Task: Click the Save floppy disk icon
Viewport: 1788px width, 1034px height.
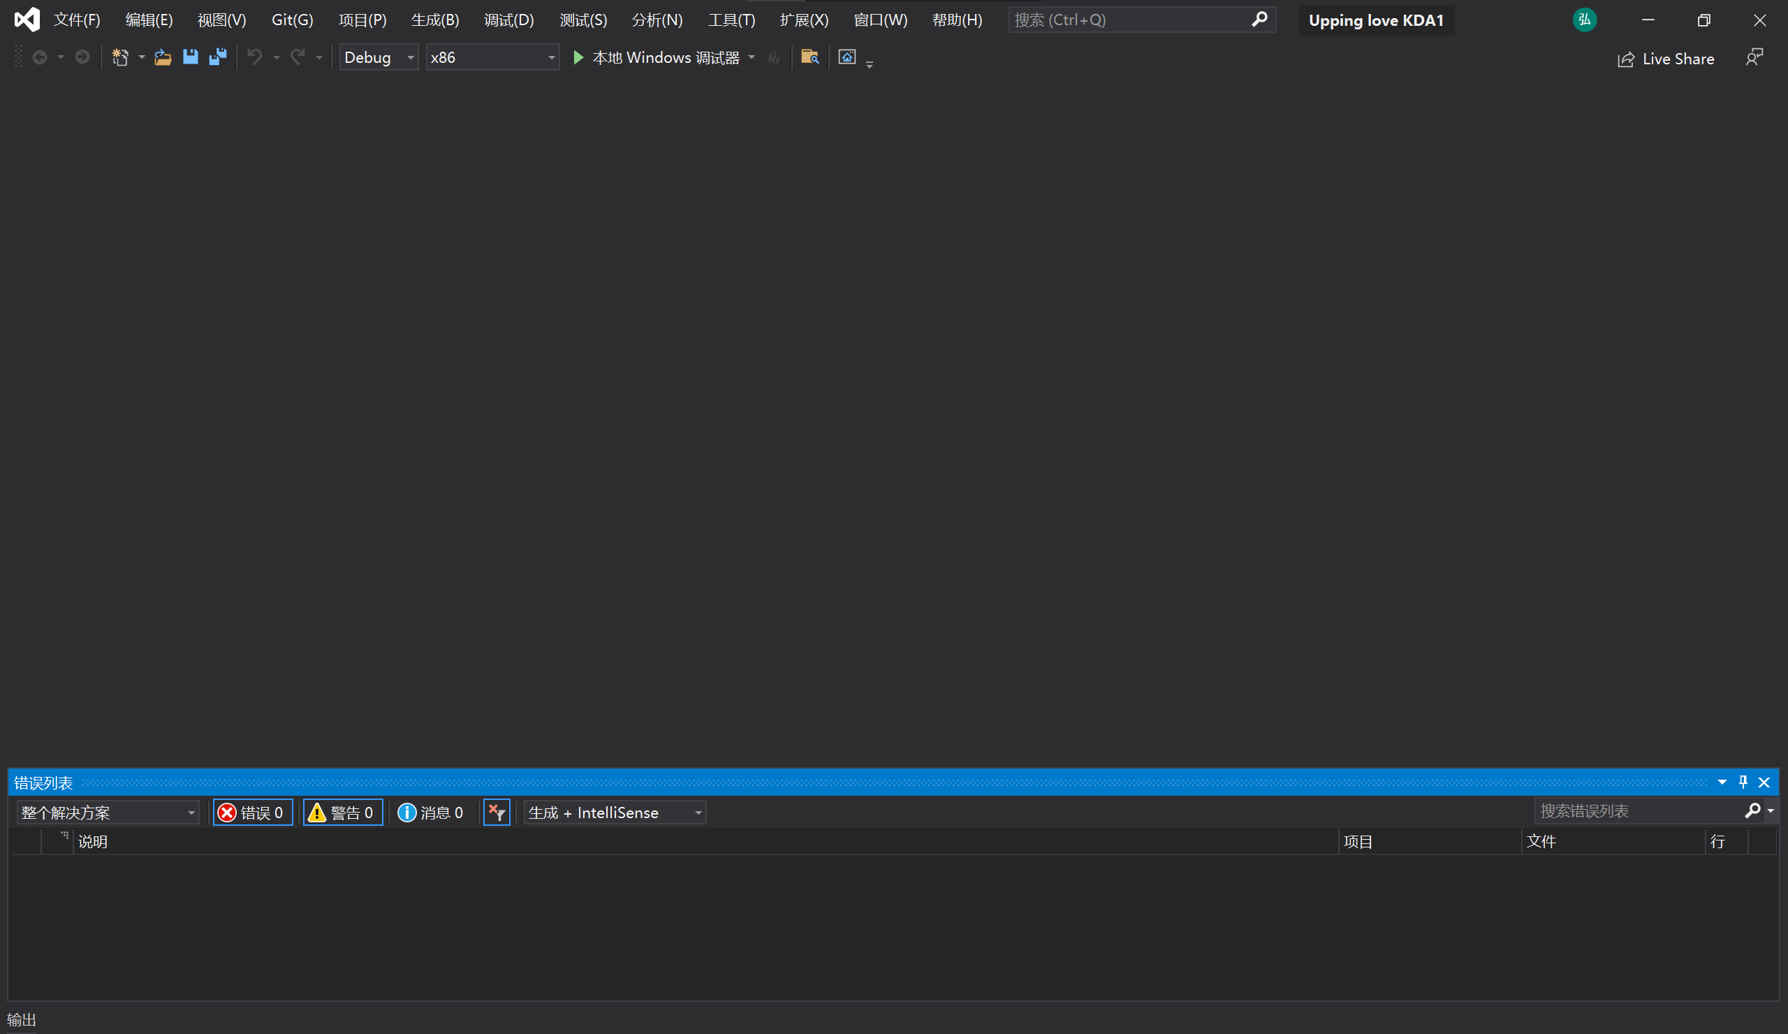Action: [190, 57]
